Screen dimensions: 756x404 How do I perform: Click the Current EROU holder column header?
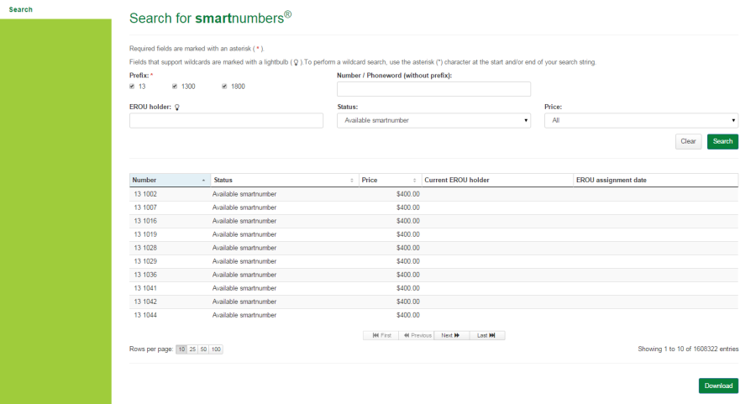(497, 181)
